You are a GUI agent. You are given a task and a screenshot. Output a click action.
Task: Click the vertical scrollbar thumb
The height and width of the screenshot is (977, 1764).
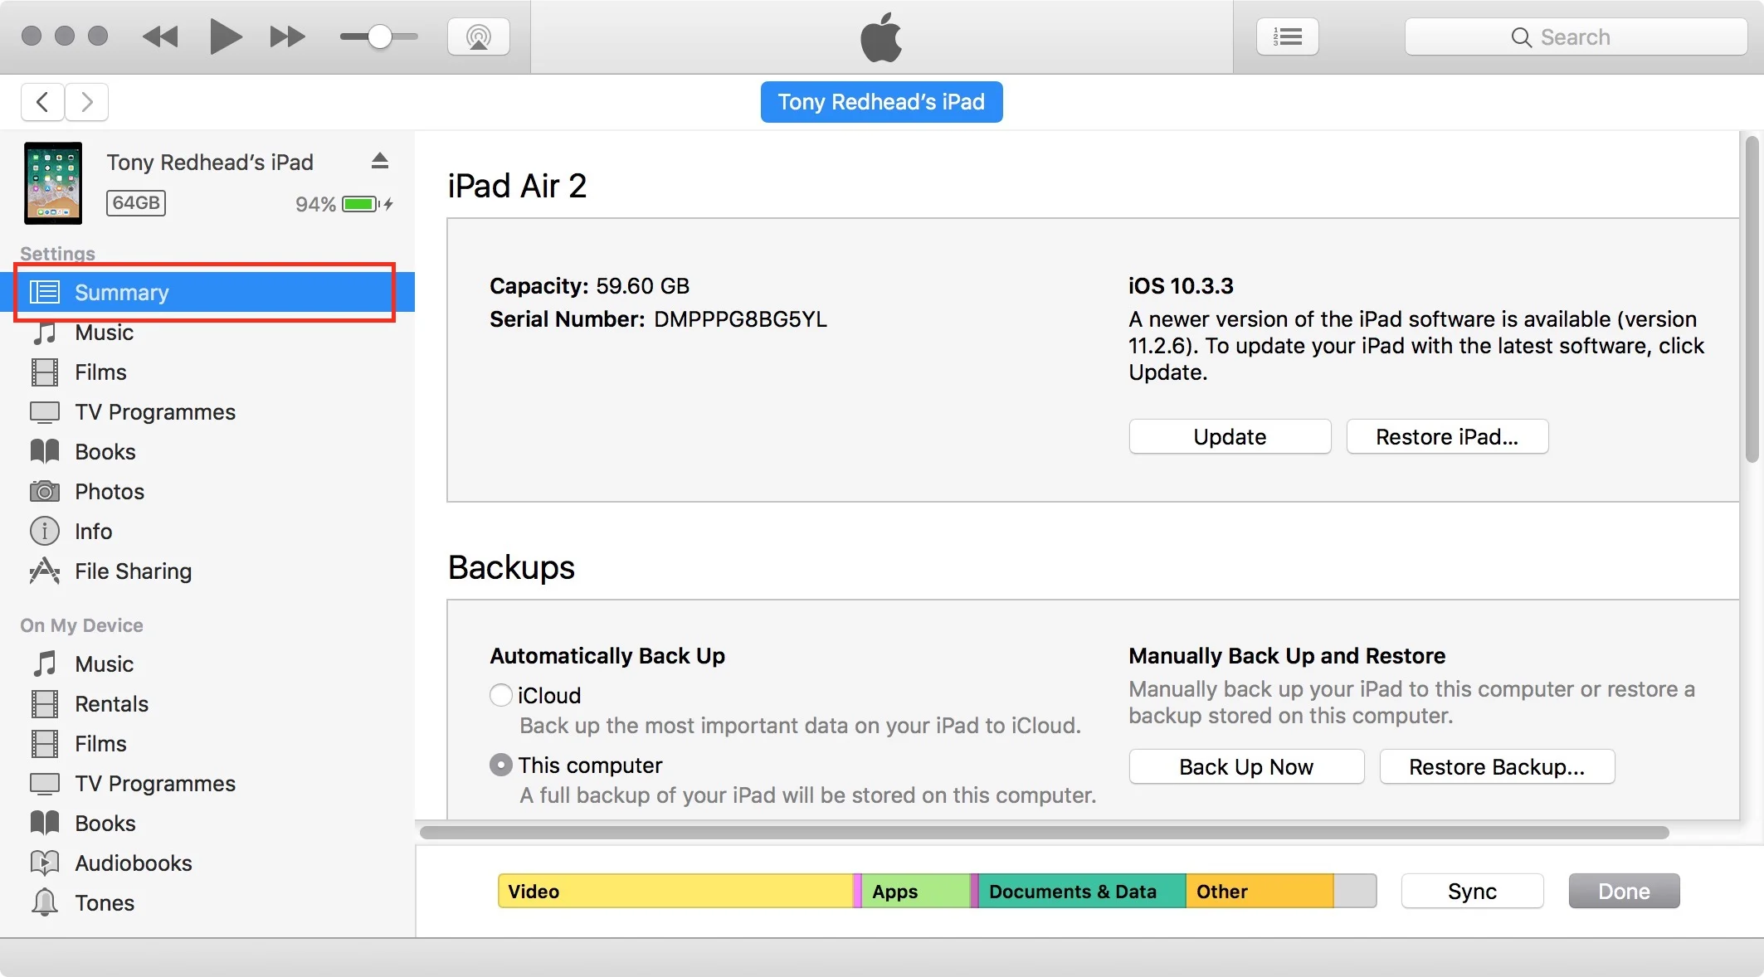[1752, 299]
